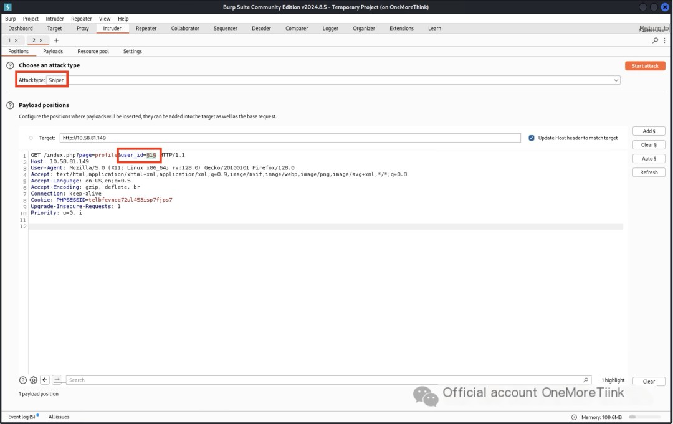Switch to the Dashboard tab
This screenshot has width=673, height=424.
click(x=20, y=28)
